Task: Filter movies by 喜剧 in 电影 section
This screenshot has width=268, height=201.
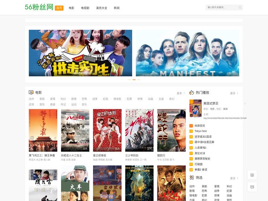Action: 42,99
